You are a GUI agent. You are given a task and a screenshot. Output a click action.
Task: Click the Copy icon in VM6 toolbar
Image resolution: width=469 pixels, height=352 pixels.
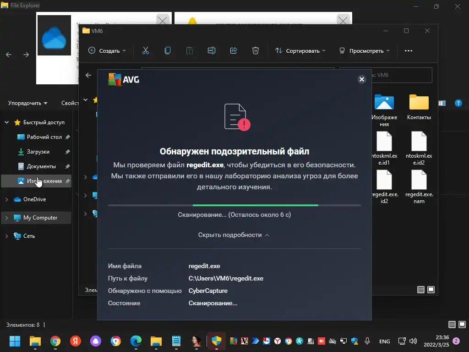pyautogui.click(x=168, y=50)
